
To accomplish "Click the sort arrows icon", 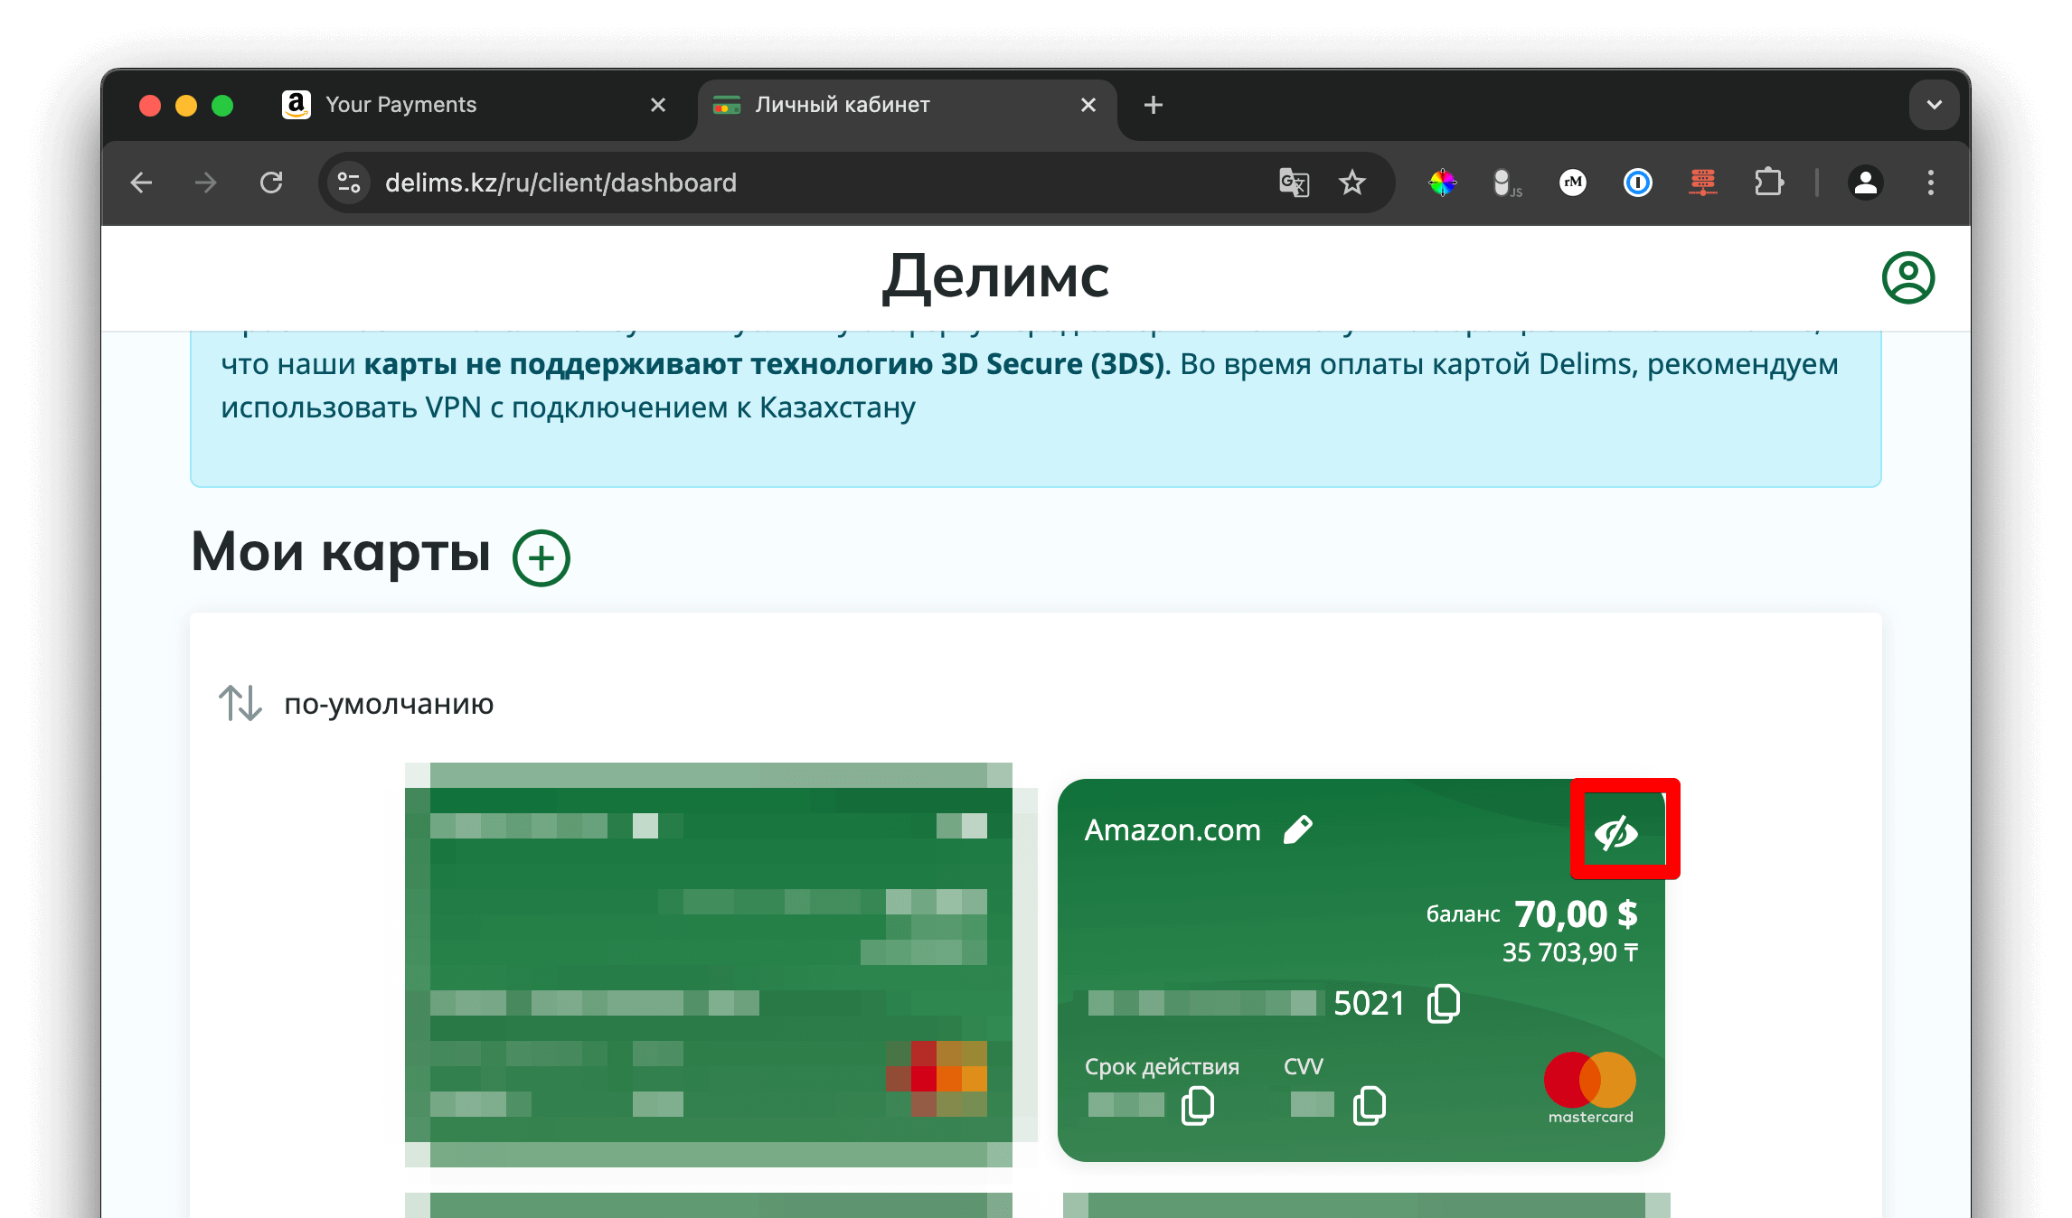I will [240, 703].
